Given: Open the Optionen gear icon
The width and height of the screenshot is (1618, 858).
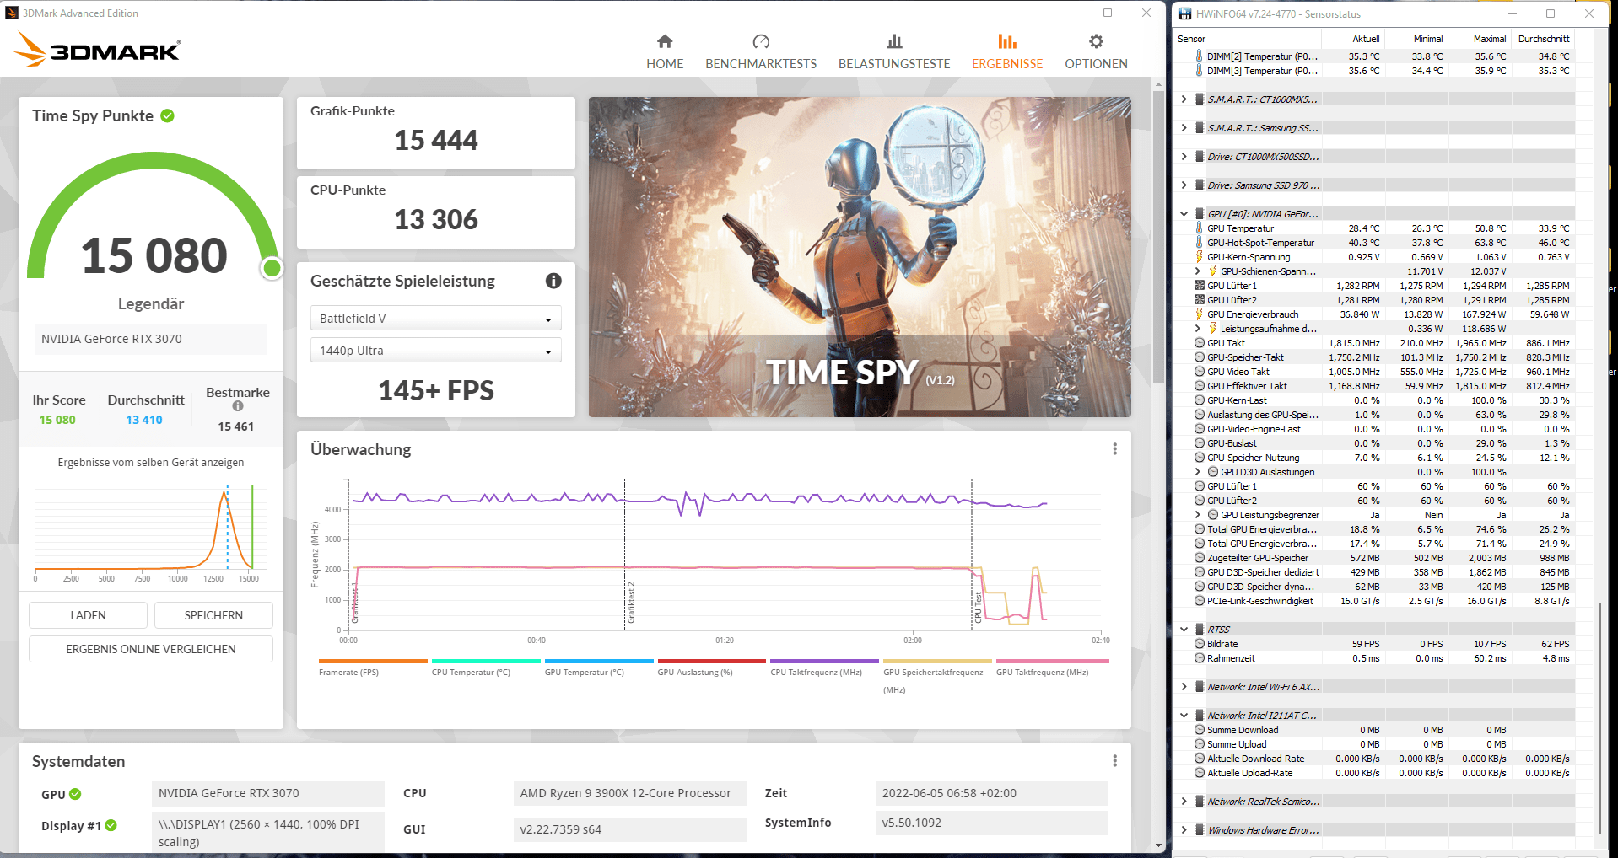Looking at the screenshot, I should pyautogui.click(x=1096, y=41).
